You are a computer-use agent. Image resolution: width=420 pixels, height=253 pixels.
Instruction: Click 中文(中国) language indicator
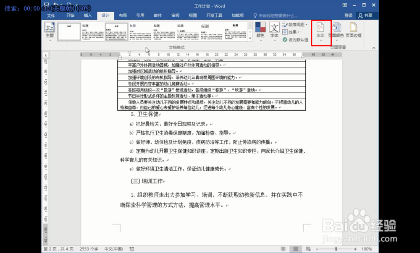click(x=113, y=249)
